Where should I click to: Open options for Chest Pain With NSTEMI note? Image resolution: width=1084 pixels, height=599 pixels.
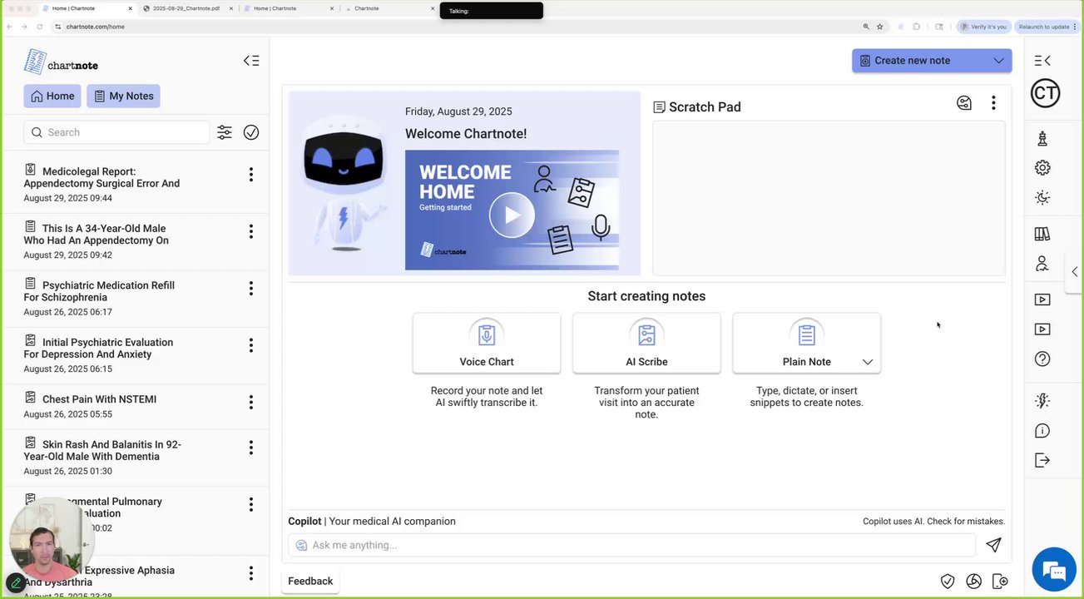coord(250,403)
